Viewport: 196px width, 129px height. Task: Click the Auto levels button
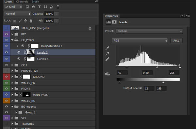176,41
